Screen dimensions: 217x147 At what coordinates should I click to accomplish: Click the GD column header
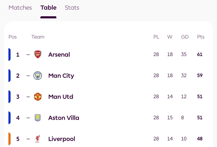click(185, 37)
